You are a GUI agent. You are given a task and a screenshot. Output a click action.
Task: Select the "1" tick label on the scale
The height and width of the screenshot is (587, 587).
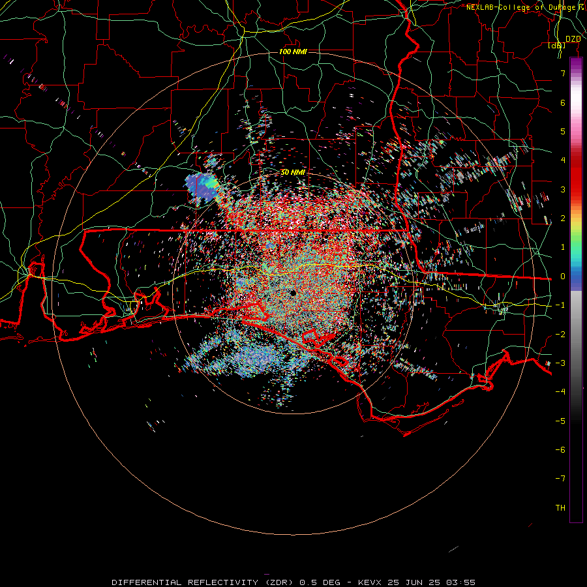coord(563,247)
